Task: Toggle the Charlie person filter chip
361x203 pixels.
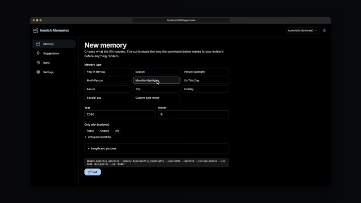Action: (x=104, y=131)
